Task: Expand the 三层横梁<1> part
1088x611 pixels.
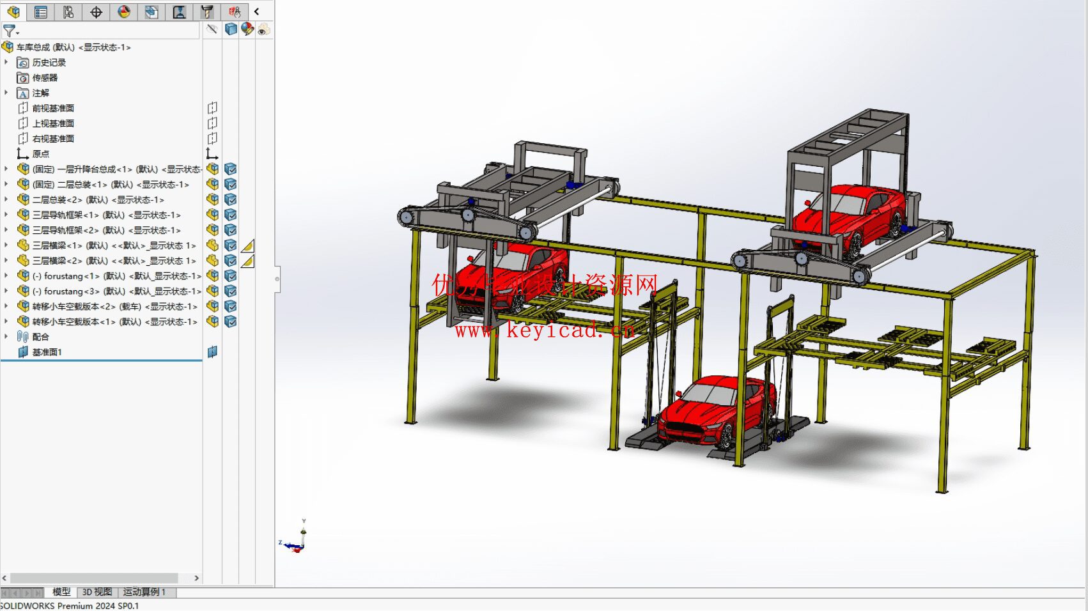Action: coord(6,245)
